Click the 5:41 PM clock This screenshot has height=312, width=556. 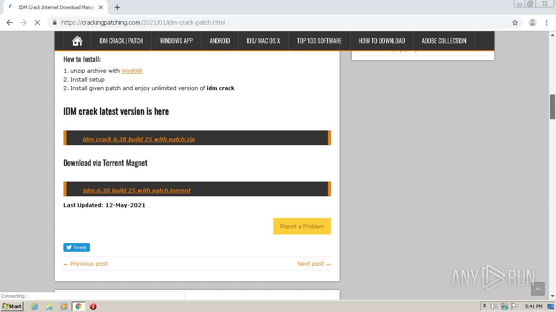pos(534,306)
